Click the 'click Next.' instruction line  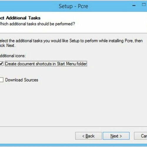point(8,46)
